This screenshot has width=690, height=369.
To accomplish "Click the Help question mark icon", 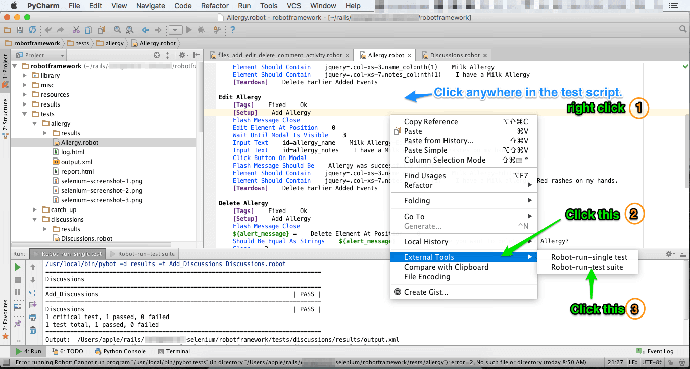I will pos(232,29).
